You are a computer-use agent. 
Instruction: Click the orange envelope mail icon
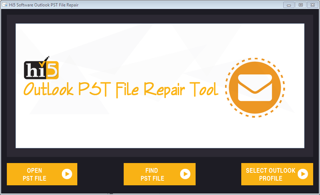coord(255,88)
